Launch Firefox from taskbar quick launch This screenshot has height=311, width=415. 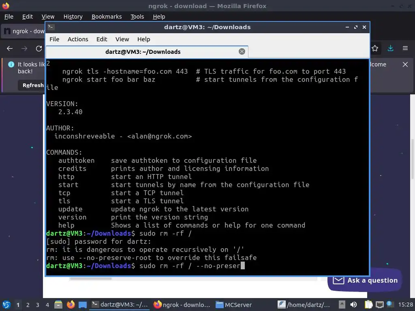point(71,305)
